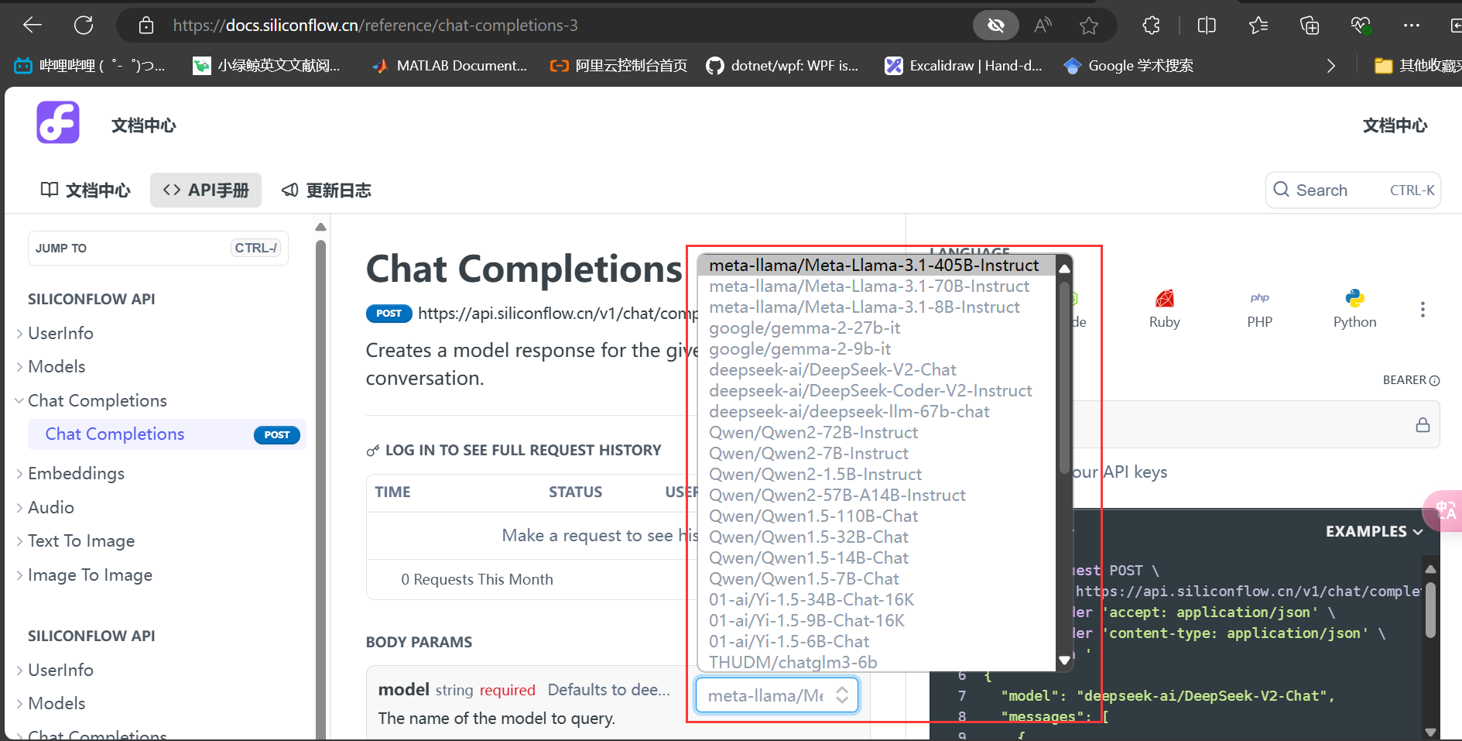Image resolution: width=1462 pixels, height=741 pixels.
Task: Open the dotnet/wpf GitHub bookmark
Action: pos(782,66)
